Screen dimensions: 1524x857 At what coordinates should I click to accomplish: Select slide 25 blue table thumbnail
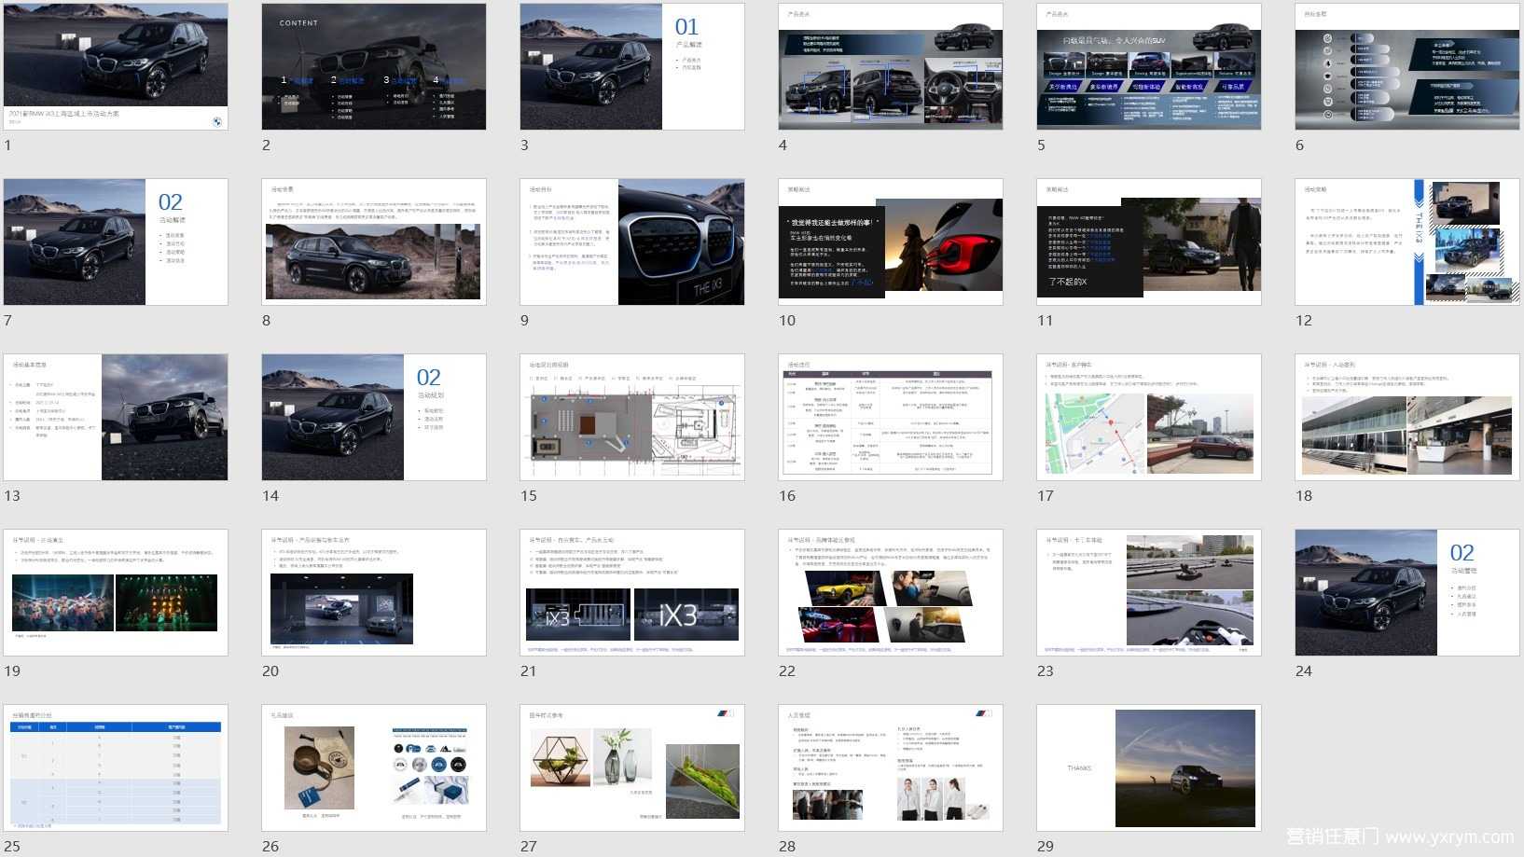coord(116,767)
